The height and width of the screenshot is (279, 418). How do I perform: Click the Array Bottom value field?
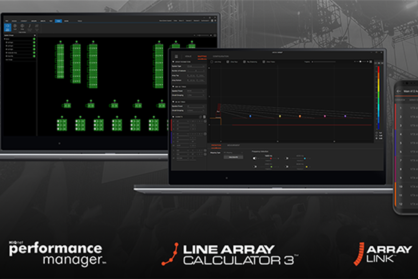[x=196, y=80]
